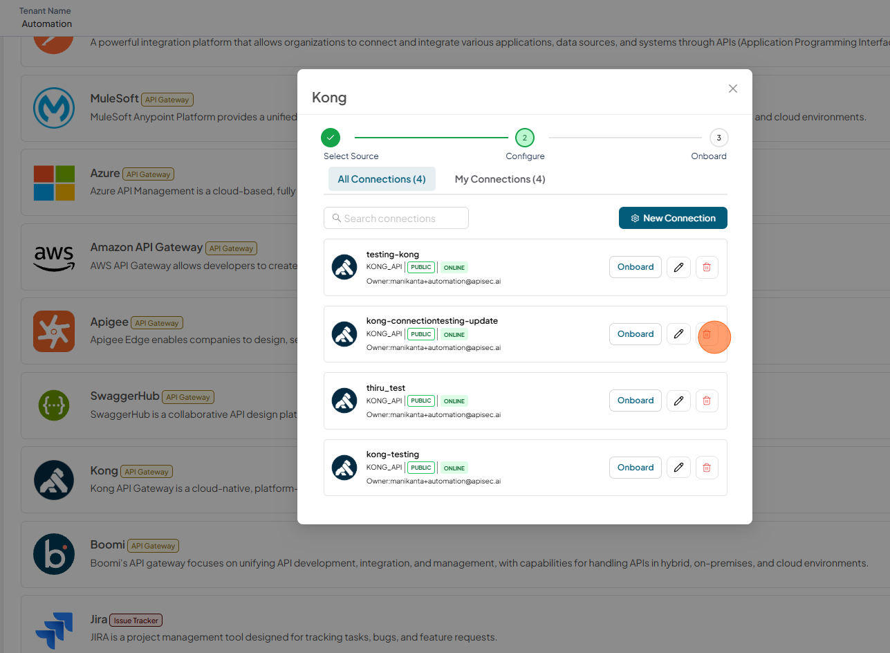Delete the testing-kong connection
This screenshot has height=653, width=890.
[x=707, y=267]
